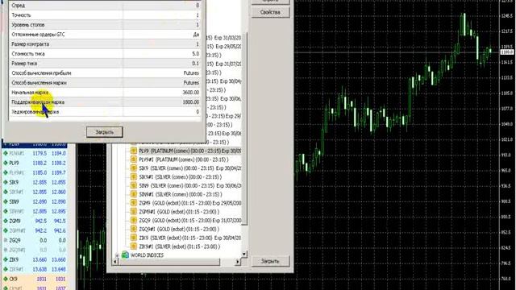Select PLV9#I row in Market Watch

click(x=35, y=172)
